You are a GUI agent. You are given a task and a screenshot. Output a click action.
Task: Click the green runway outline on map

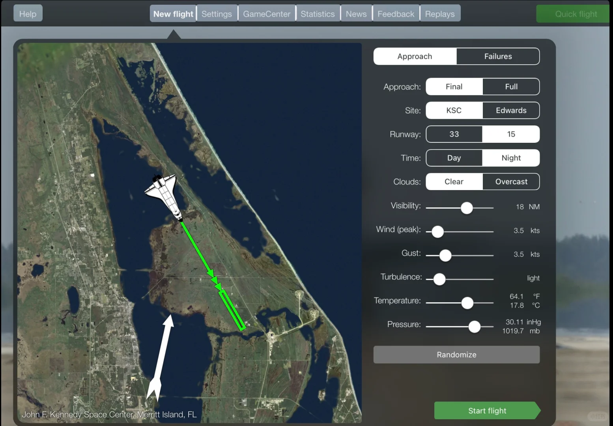pos(232,310)
